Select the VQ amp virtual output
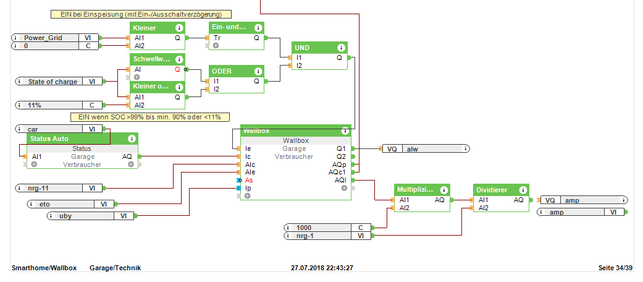The width and height of the screenshot is (643, 282). point(584,200)
